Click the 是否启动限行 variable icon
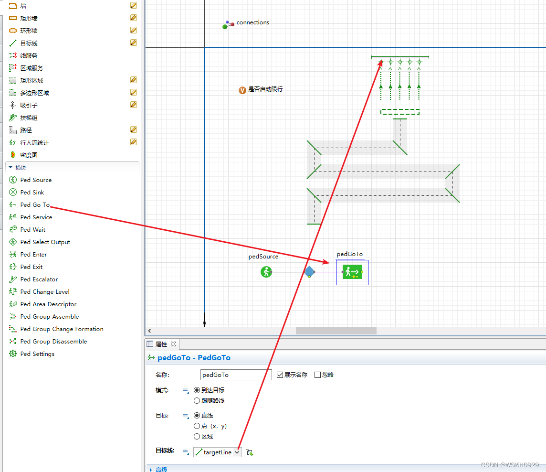Image resolution: width=546 pixels, height=472 pixels. (x=242, y=90)
